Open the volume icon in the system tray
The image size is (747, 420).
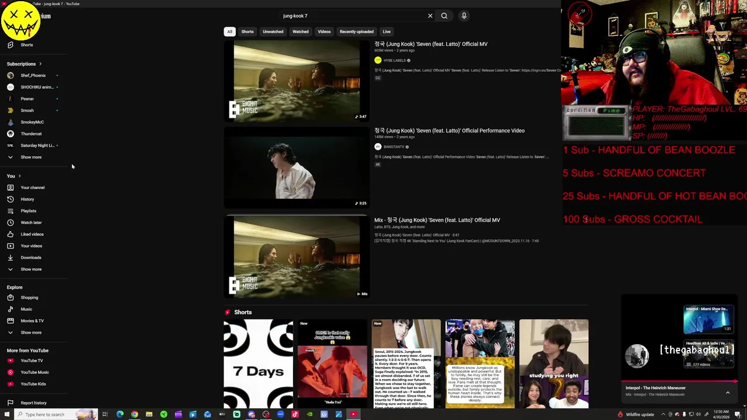[x=699, y=414]
